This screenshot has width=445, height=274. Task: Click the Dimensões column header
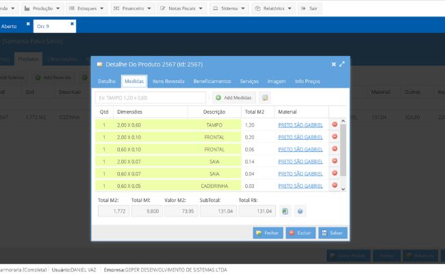[x=151, y=112]
